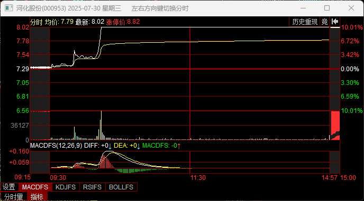The height and width of the screenshot is (201, 364).
Task: Select the KDJFS indicator tab
Action: [x=66, y=187]
